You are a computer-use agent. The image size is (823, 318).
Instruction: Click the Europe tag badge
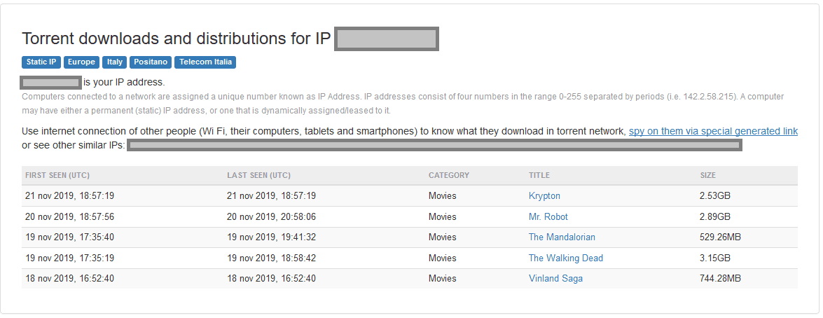click(x=81, y=62)
